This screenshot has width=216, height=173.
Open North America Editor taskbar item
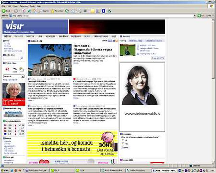pos(113,171)
